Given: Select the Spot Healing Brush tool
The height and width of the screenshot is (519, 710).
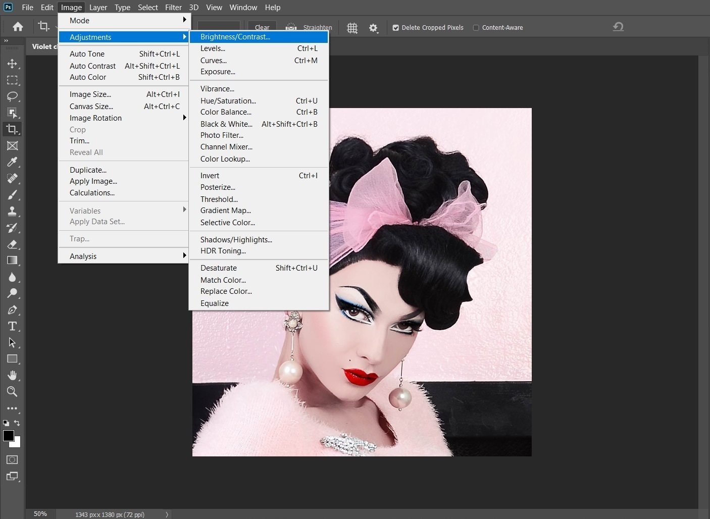Looking at the screenshot, I should coord(12,178).
